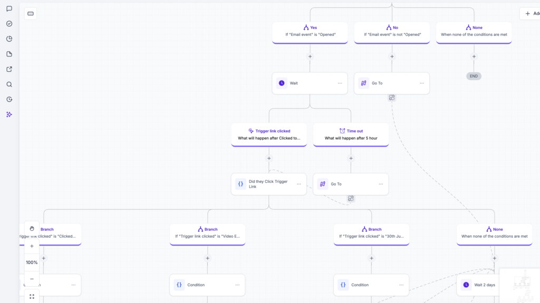
Task: Add a step below Trigger link clicked
Action: point(269,159)
